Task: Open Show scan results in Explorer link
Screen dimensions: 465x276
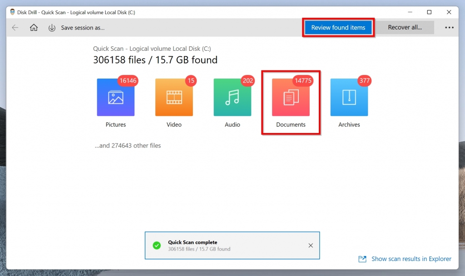Action: coord(411,259)
